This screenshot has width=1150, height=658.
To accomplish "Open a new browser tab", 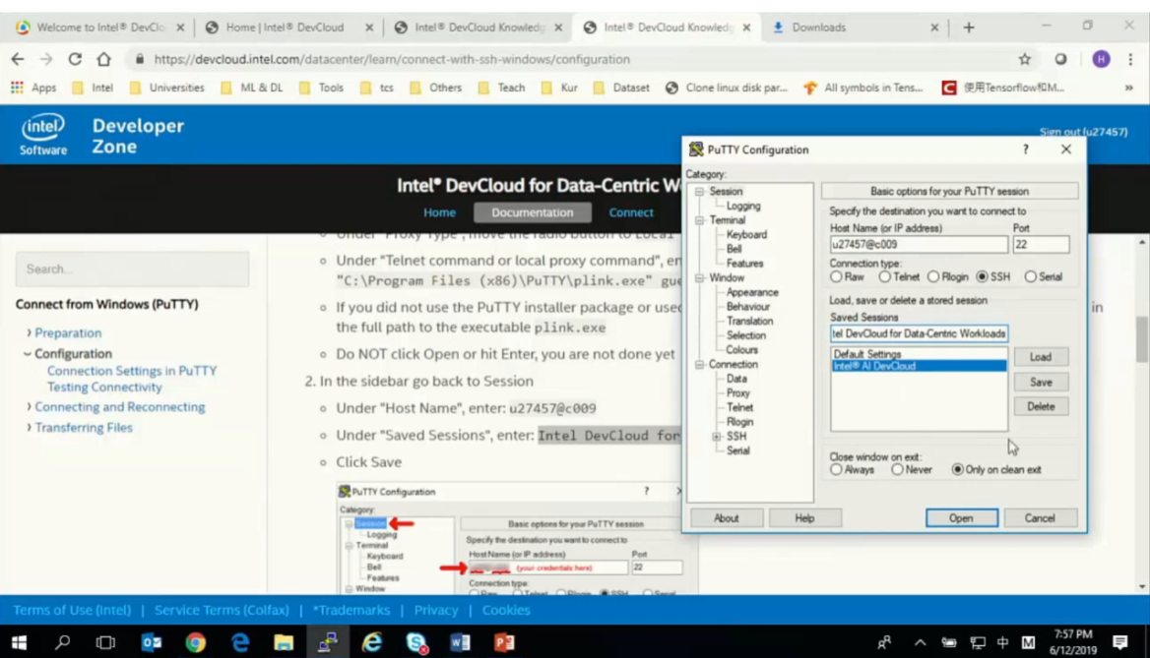I will [969, 28].
